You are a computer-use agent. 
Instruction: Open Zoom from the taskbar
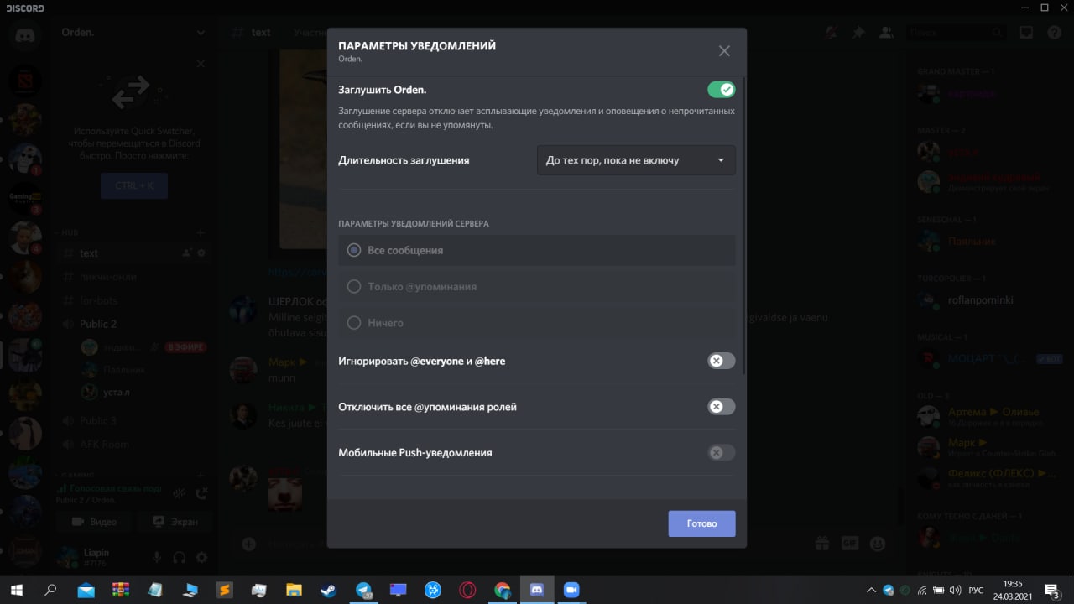571,590
